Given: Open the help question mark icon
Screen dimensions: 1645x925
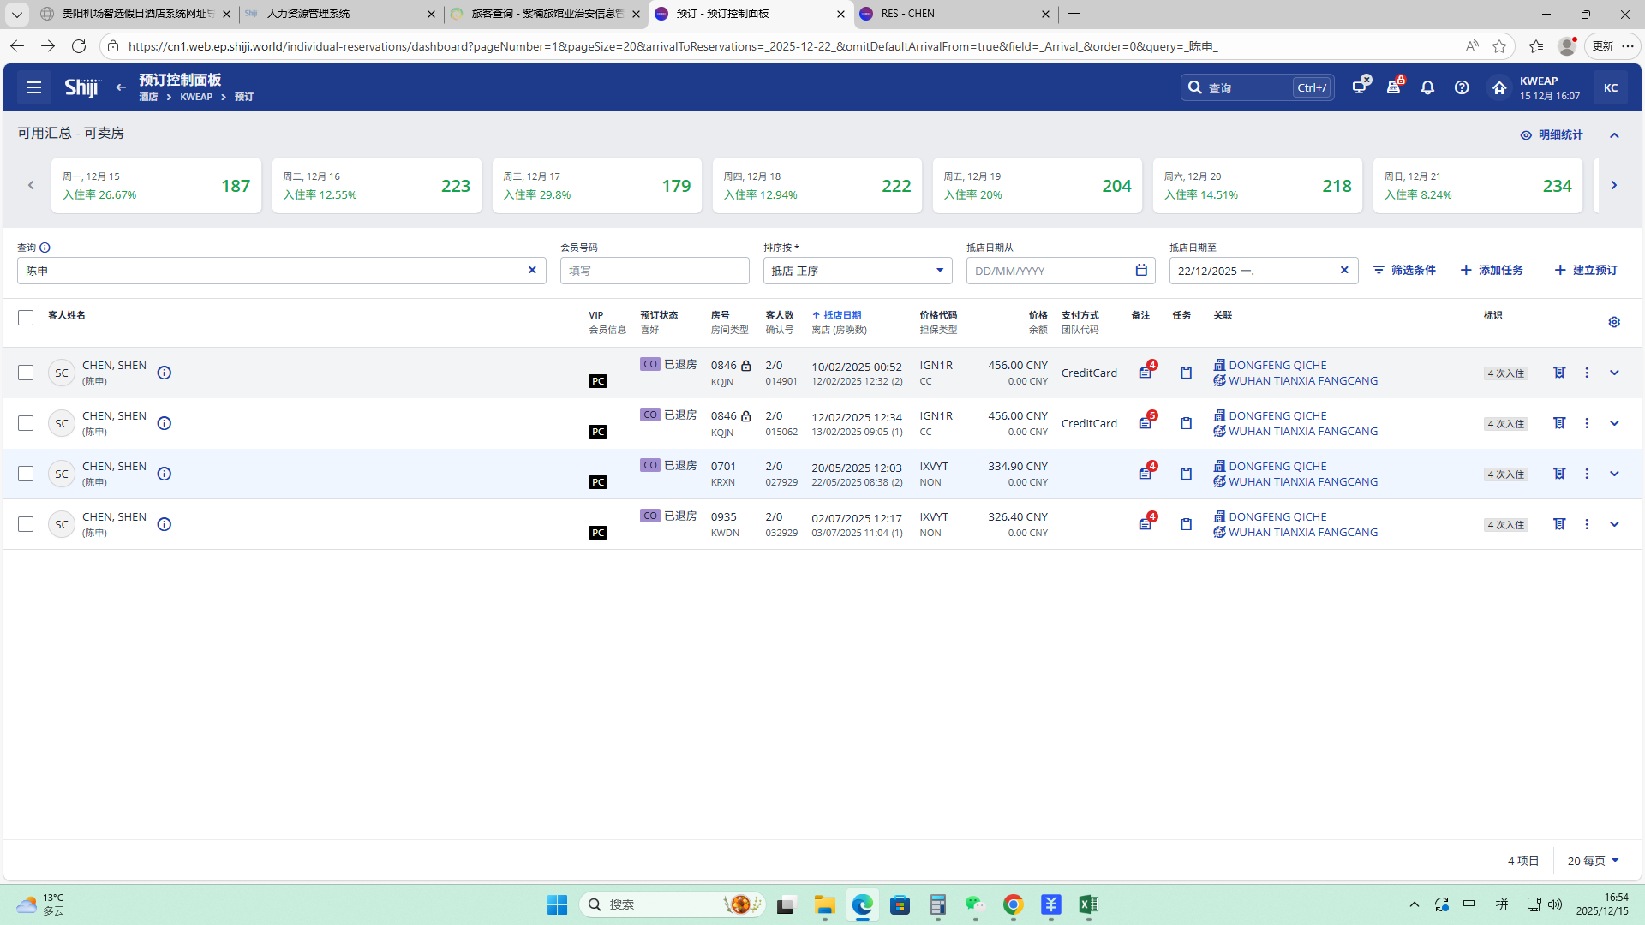Looking at the screenshot, I should (1462, 87).
